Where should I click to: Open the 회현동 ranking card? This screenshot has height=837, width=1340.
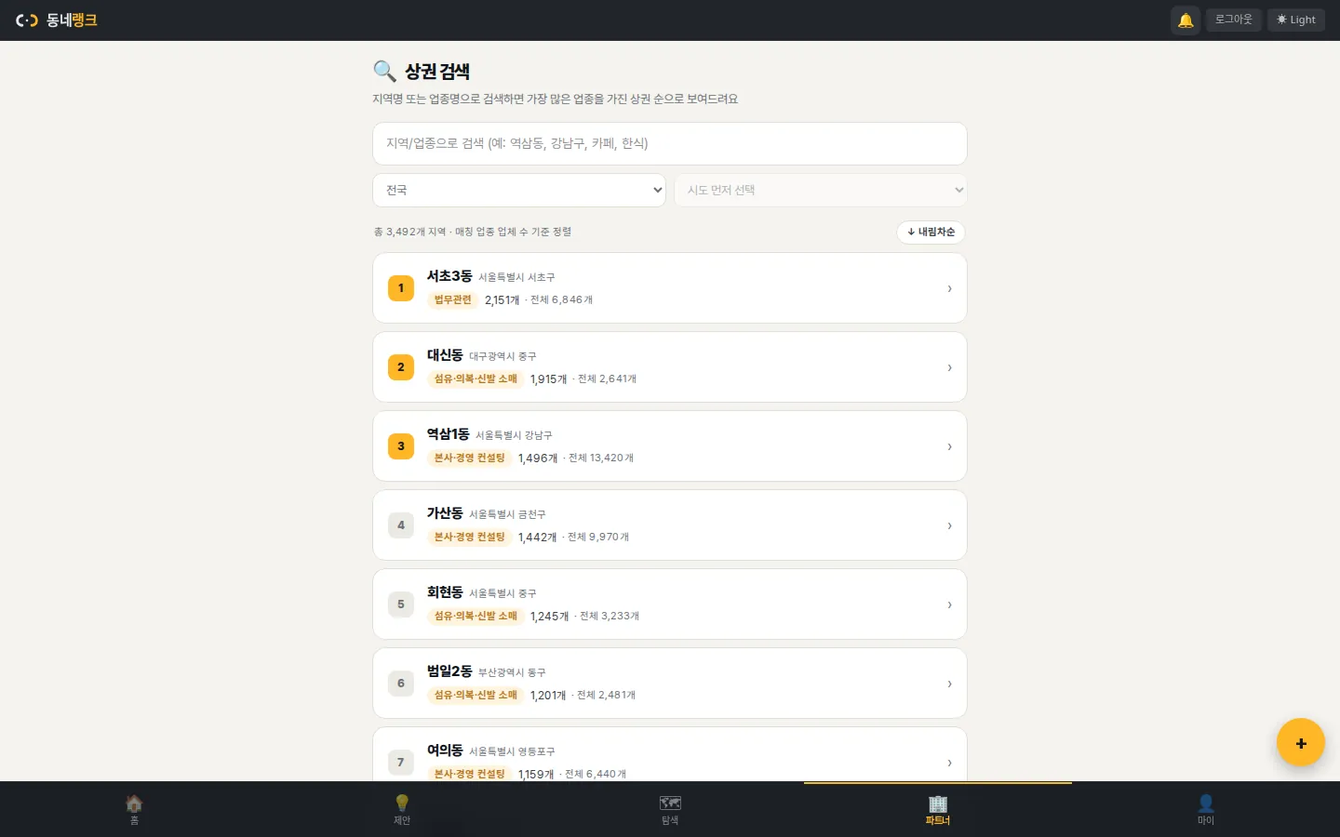coord(670,604)
